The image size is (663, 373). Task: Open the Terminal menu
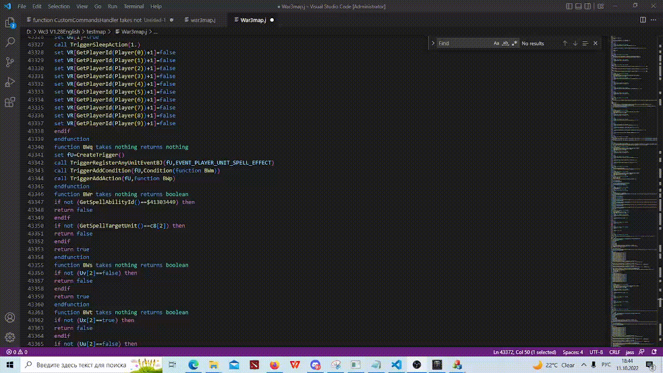pyautogui.click(x=134, y=6)
